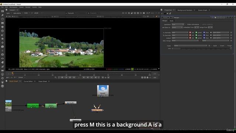Close the Merge1 properties panel
Viewport: 236px width, 133px height.
tap(232, 17)
